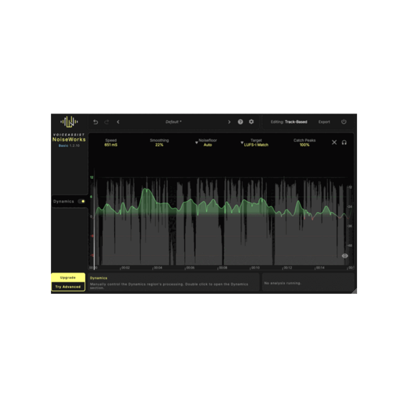Click the 00:10 timeline marker
Screen dimensions: 408x408
tap(255, 267)
